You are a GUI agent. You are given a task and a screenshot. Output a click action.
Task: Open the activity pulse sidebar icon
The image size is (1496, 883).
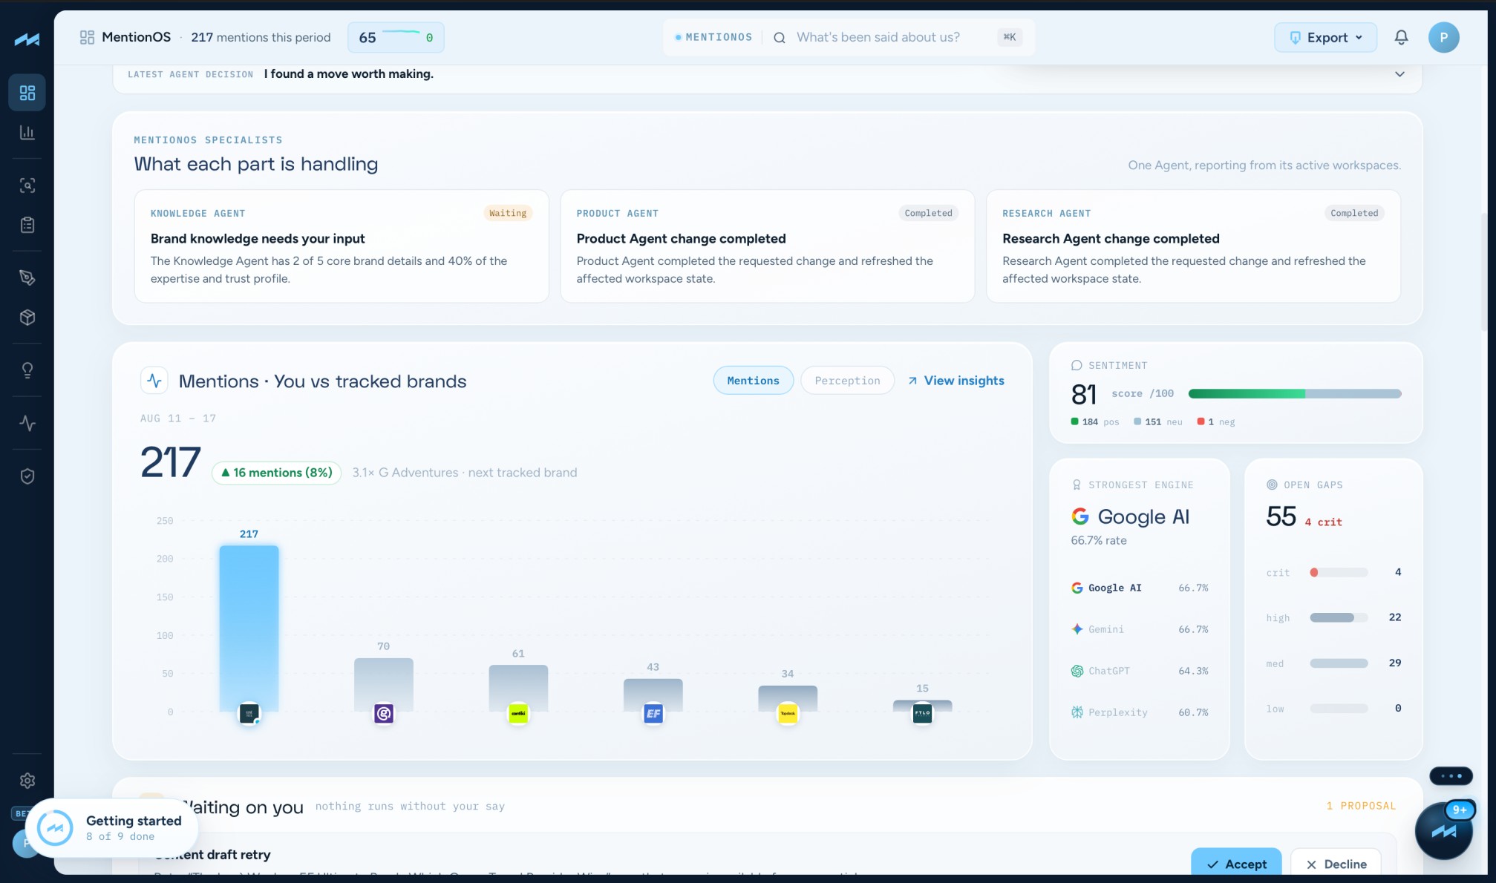click(x=27, y=423)
